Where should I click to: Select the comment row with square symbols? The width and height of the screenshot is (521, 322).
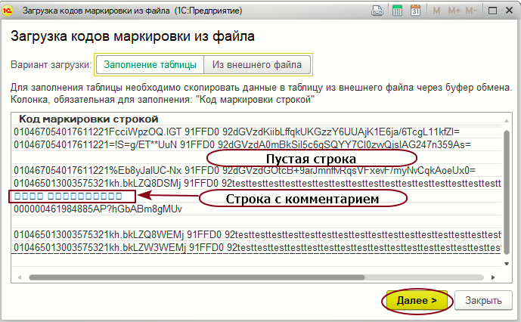click(x=256, y=197)
